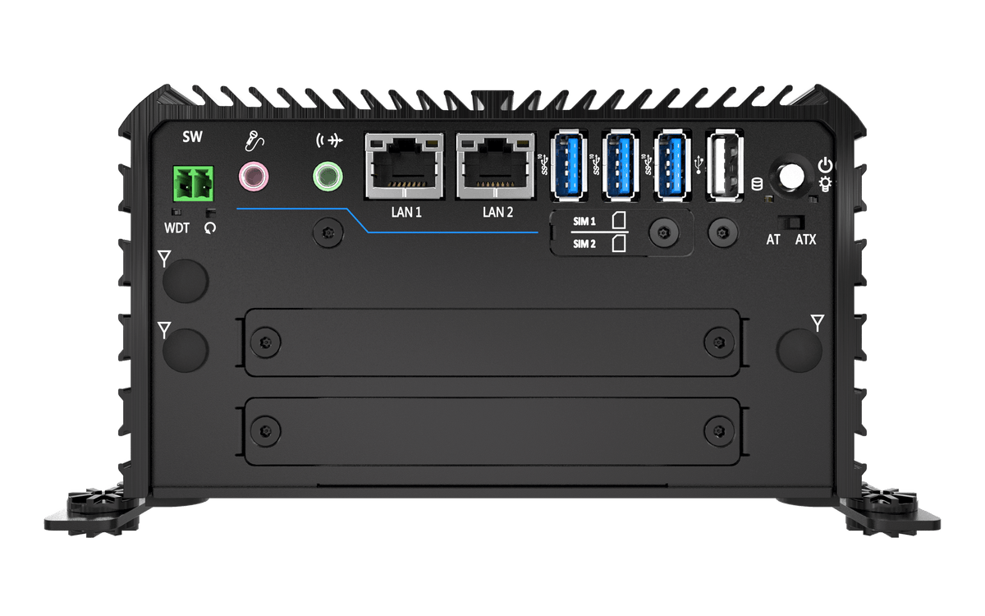The height and width of the screenshot is (616, 985).
Task: Click the power symbol icon
Action: point(825,165)
